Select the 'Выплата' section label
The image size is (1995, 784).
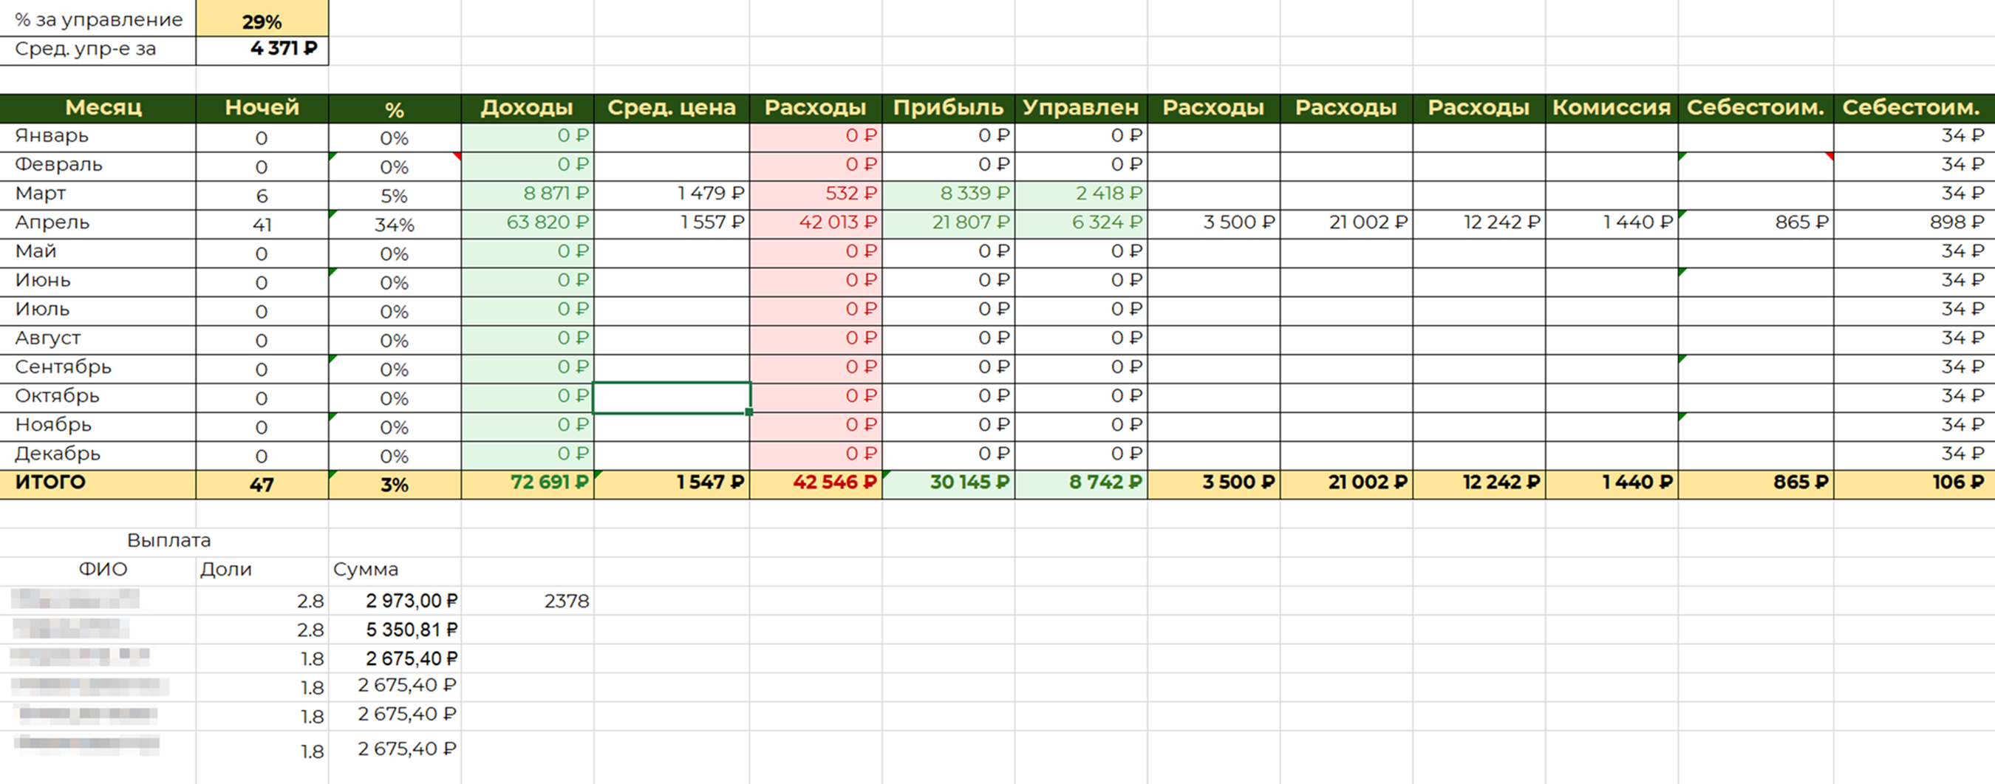coord(168,541)
